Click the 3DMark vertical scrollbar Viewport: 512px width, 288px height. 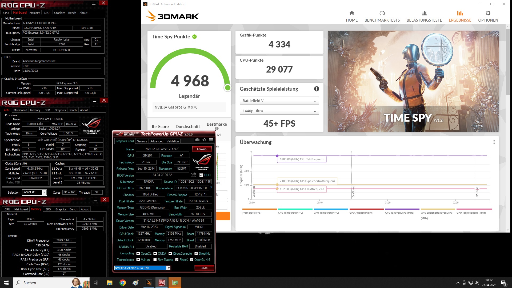(x=508, y=61)
